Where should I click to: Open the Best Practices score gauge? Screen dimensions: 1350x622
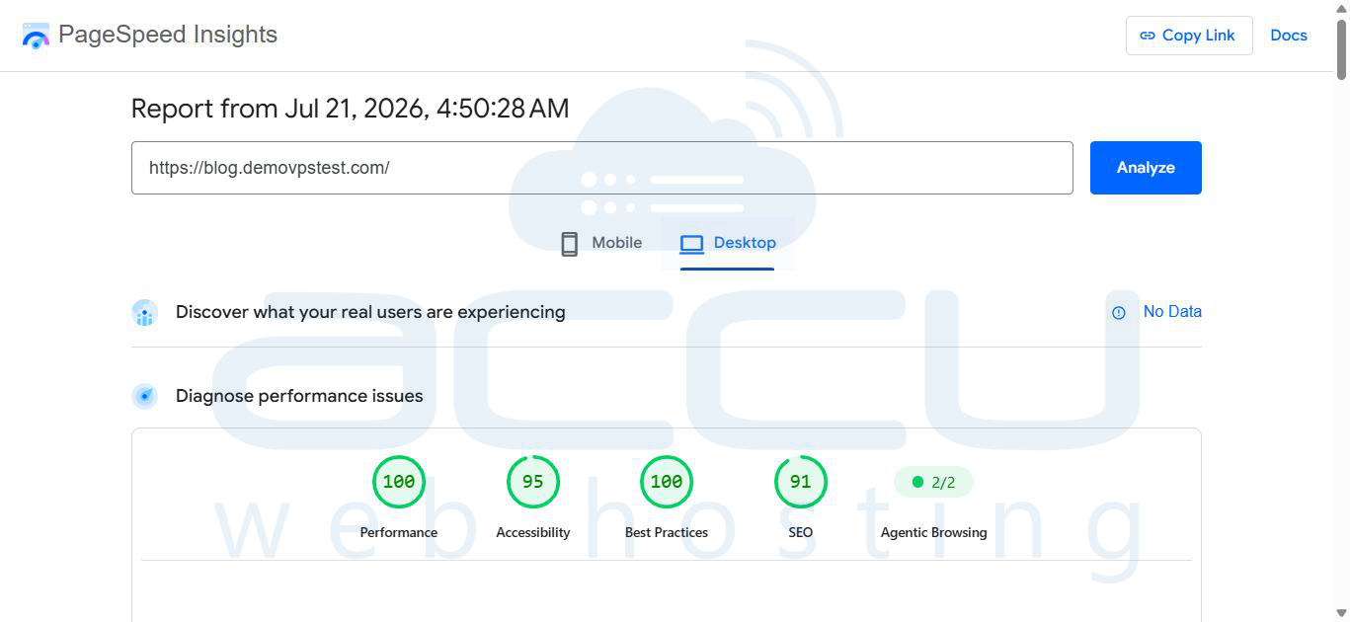[x=667, y=482]
